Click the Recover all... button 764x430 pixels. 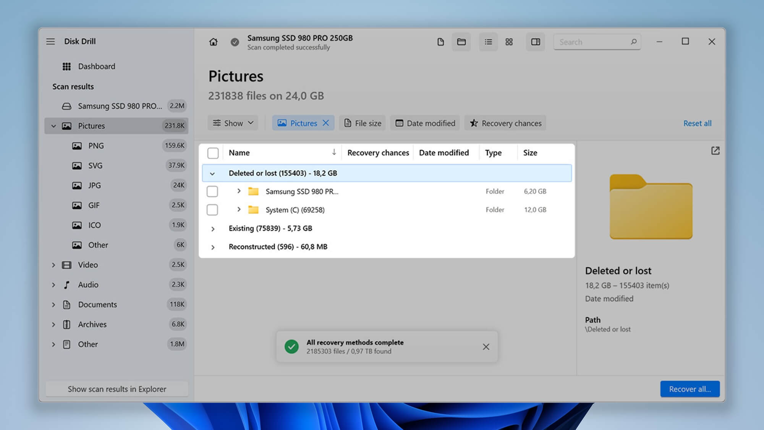[x=690, y=389]
